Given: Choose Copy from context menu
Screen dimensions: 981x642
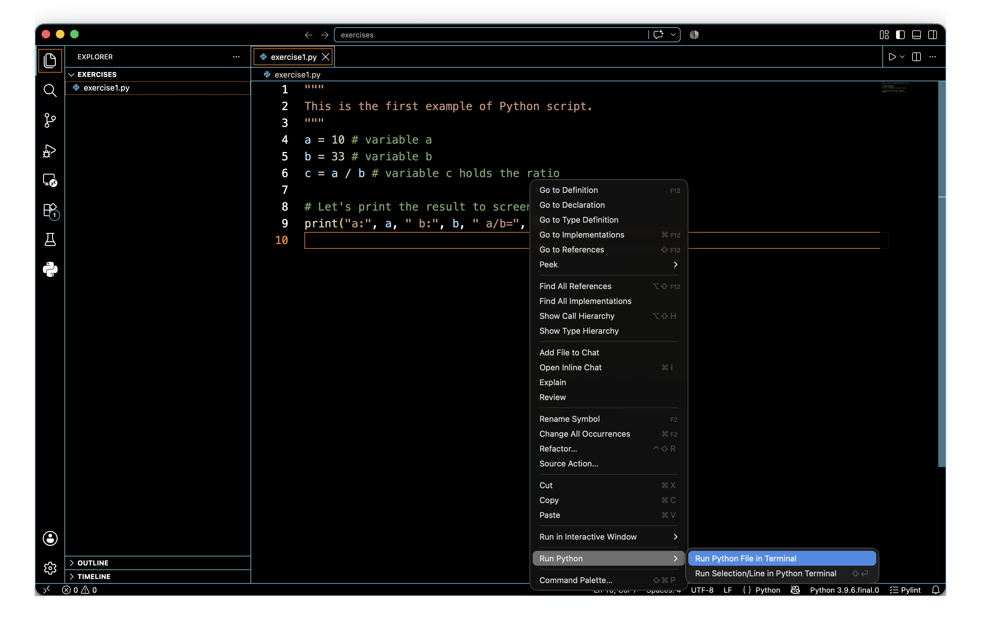Looking at the screenshot, I should (608, 500).
